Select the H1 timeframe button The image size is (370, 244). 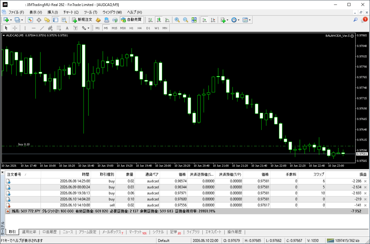[132, 28]
